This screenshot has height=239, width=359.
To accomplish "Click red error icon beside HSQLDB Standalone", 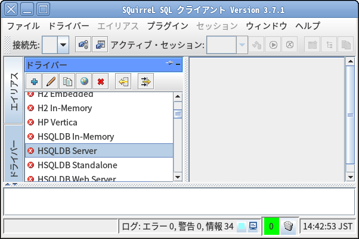I will coord(30,165).
